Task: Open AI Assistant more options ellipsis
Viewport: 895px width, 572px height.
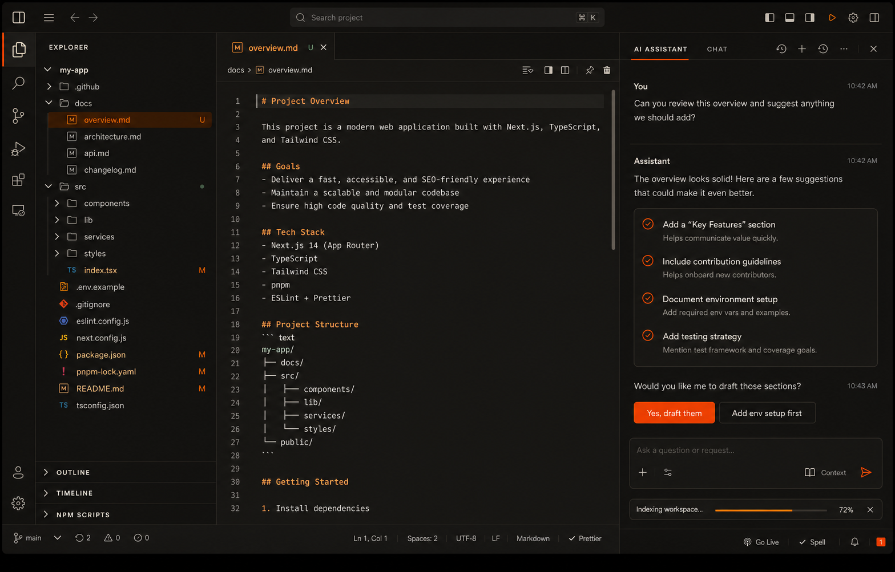Action: tap(844, 49)
